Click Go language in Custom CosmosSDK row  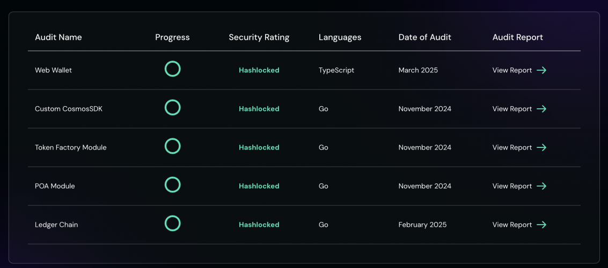point(324,109)
